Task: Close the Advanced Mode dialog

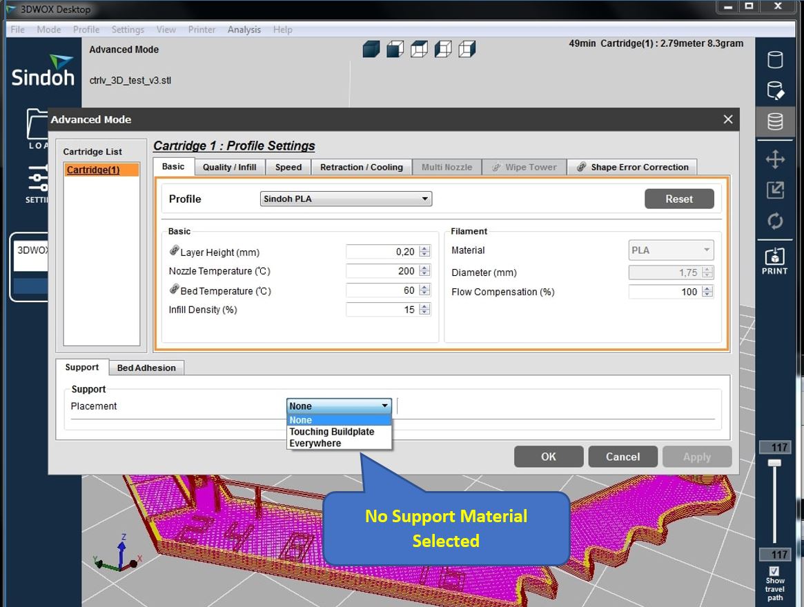Action: pyautogui.click(x=727, y=119)
